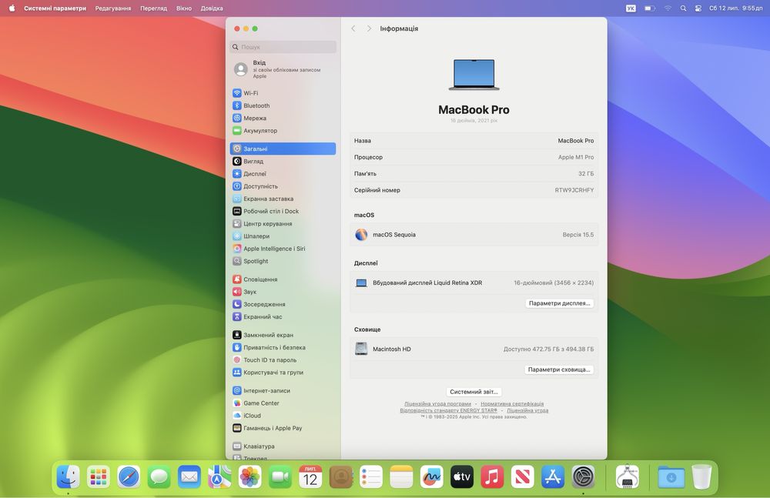770x498 pixels.
Task: Go forward with the right chevron
Action: 369,28
